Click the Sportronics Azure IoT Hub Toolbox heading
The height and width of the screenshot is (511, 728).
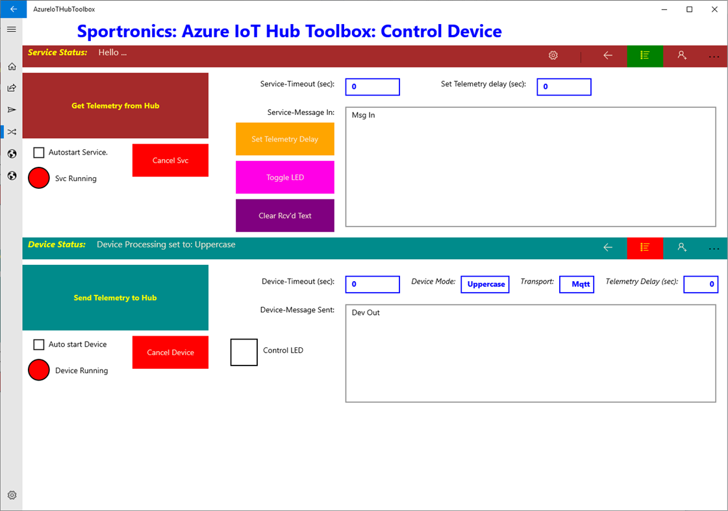tap(289, 31)
